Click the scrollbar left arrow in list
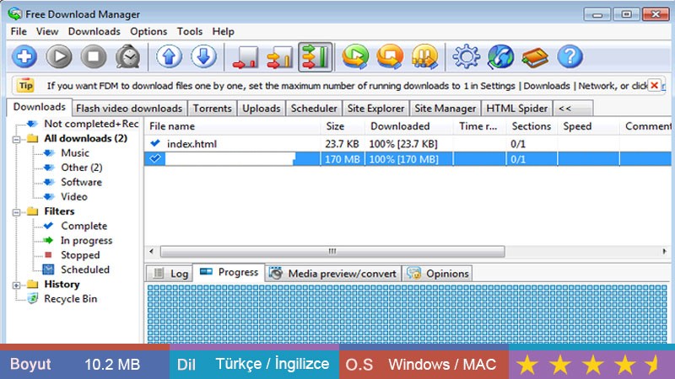The height and width of the screenshot is (379, 675). 151,251
